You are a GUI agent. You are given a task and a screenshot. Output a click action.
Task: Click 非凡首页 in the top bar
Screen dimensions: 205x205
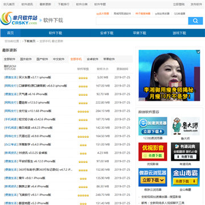click(9, 4)
